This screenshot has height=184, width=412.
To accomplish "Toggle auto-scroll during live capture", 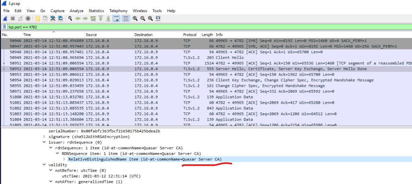I will click(116, 18).
